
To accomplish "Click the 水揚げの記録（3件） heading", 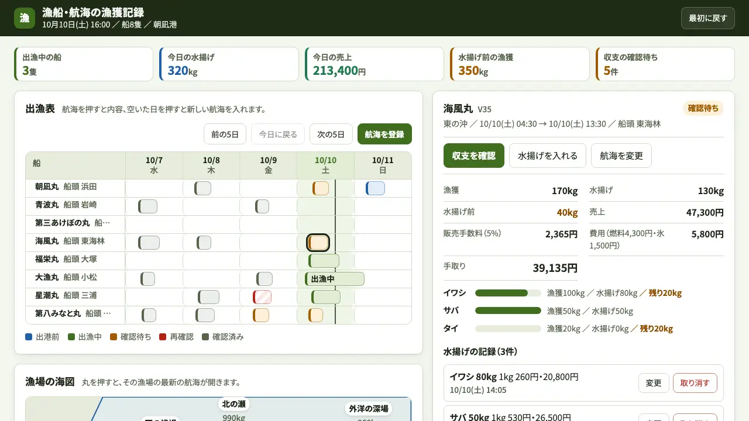I will (480, 351).
